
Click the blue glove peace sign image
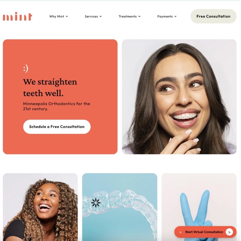(199, 200)
